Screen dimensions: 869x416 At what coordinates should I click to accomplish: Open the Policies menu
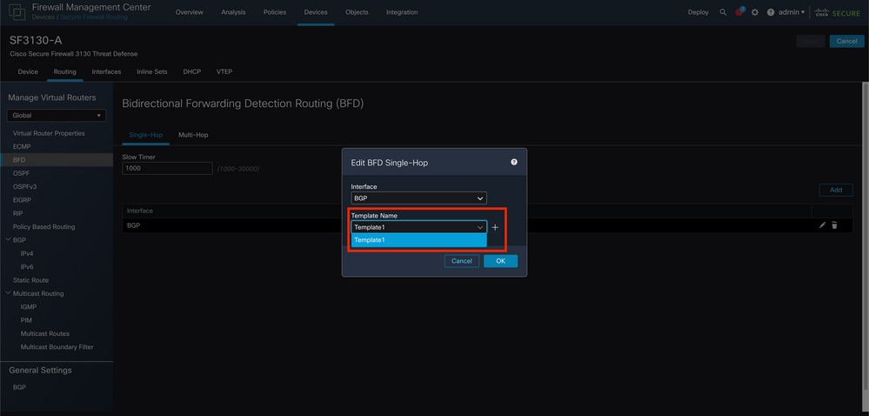tap(275, 12)
